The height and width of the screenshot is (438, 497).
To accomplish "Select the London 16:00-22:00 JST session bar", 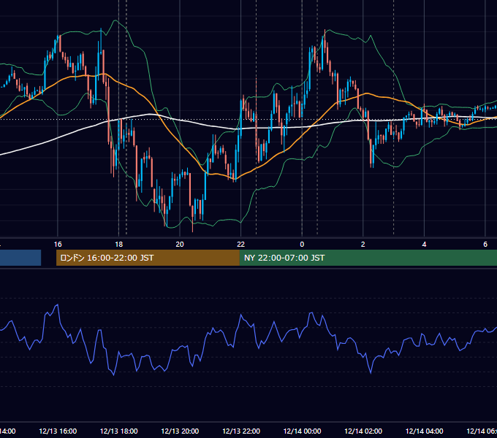I will [x=148, y=258].
